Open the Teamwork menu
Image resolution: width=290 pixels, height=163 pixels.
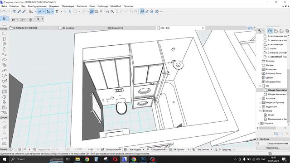[x=82, y=6]
